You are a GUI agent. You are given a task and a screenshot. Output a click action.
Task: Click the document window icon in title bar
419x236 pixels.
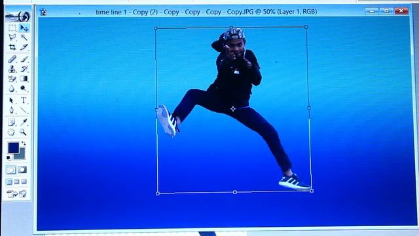[x=43, y=12]
